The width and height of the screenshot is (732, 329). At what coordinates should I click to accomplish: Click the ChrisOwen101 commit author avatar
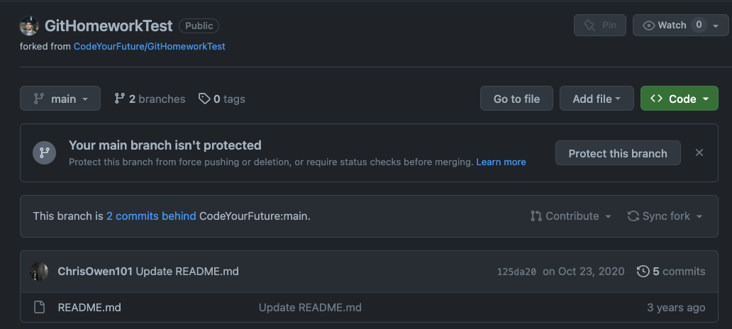pos(39,272)
